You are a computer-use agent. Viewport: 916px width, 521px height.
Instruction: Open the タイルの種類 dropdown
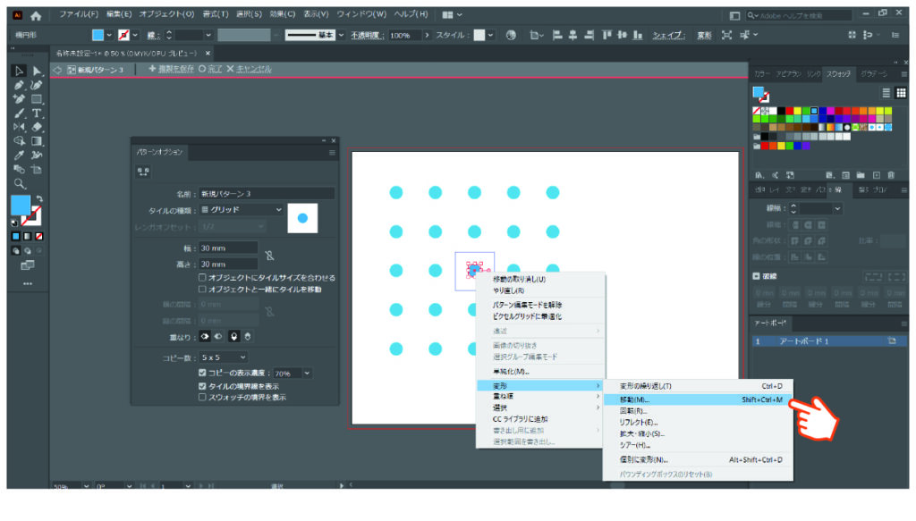[x=242, y=209]
